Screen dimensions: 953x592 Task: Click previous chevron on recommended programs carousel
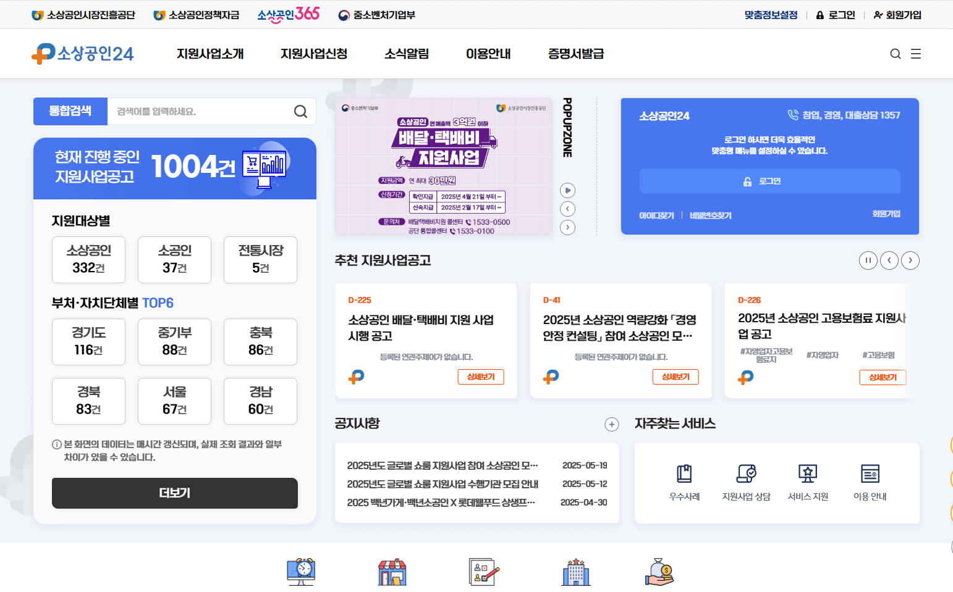click(x=889, y=260)
